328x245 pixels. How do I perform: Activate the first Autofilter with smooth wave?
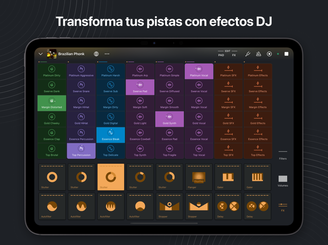52,206
